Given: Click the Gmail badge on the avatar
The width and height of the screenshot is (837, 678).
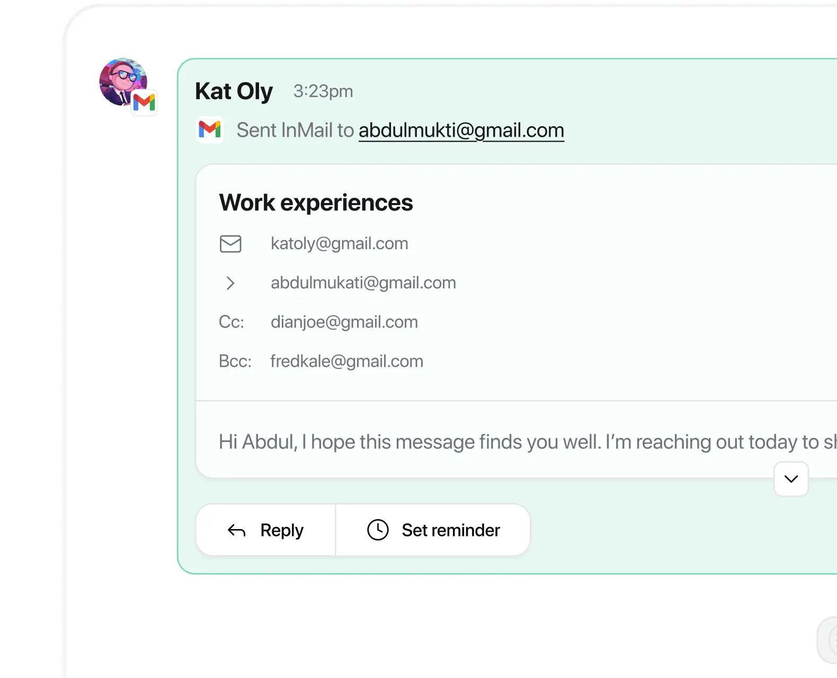Looking at the screenshot, I should coord(144,102).
